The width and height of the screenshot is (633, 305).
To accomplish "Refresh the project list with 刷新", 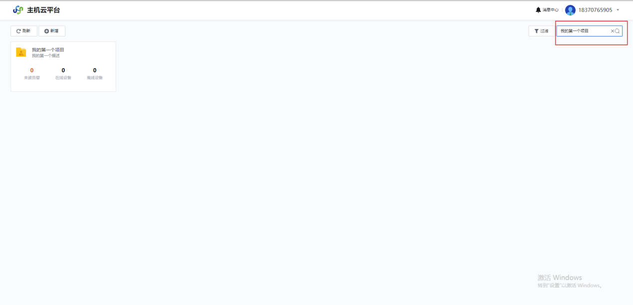I will coord(24,31).
